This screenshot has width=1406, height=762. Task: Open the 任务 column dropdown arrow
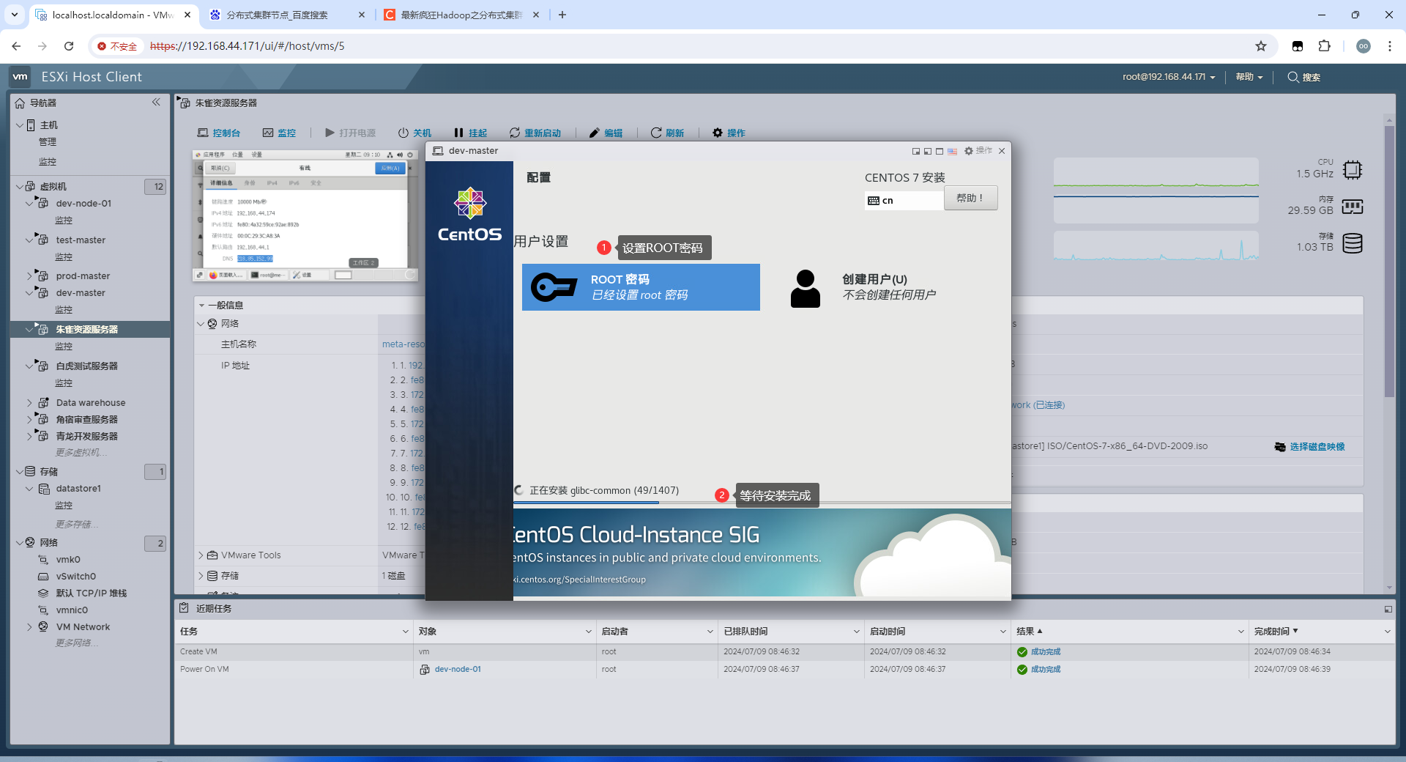pos(405,632)
